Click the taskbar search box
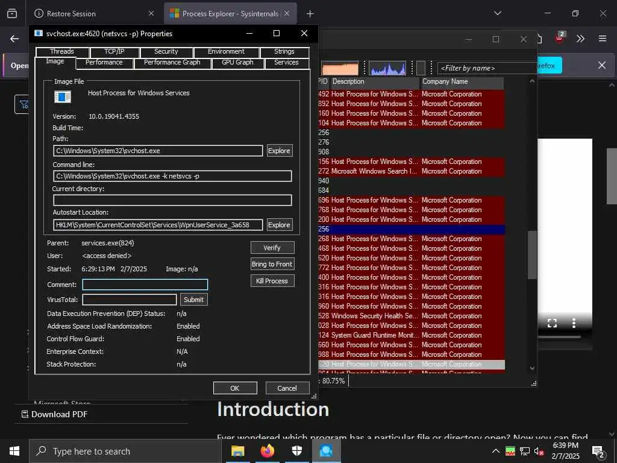The height and width of the screenshot is (463, 617). pos(125,451)
